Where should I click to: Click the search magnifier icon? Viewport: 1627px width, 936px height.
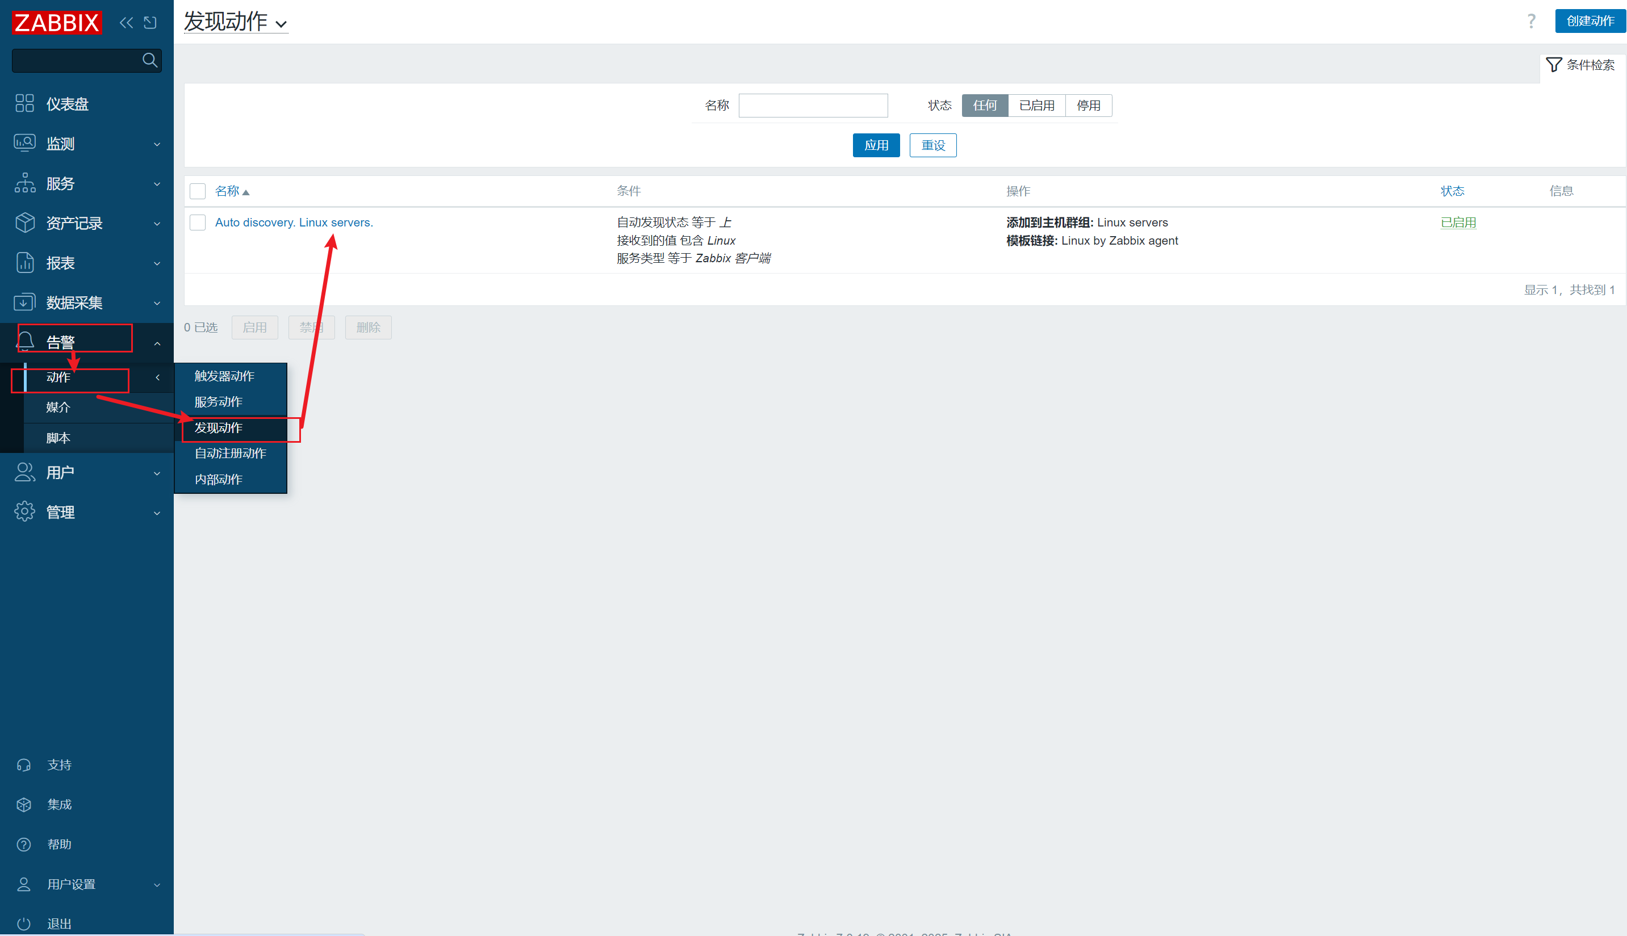[149, 60]
